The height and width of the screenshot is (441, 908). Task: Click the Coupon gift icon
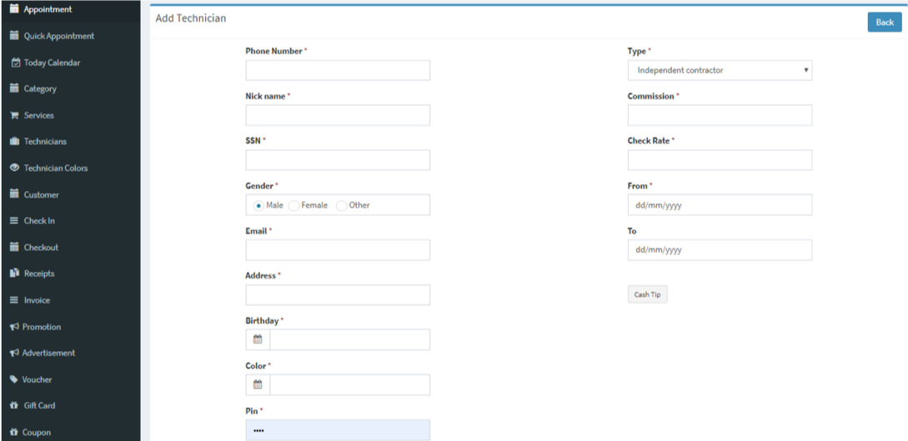pos(14,432)
